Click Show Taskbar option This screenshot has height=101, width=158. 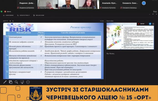tap(8, 15)
